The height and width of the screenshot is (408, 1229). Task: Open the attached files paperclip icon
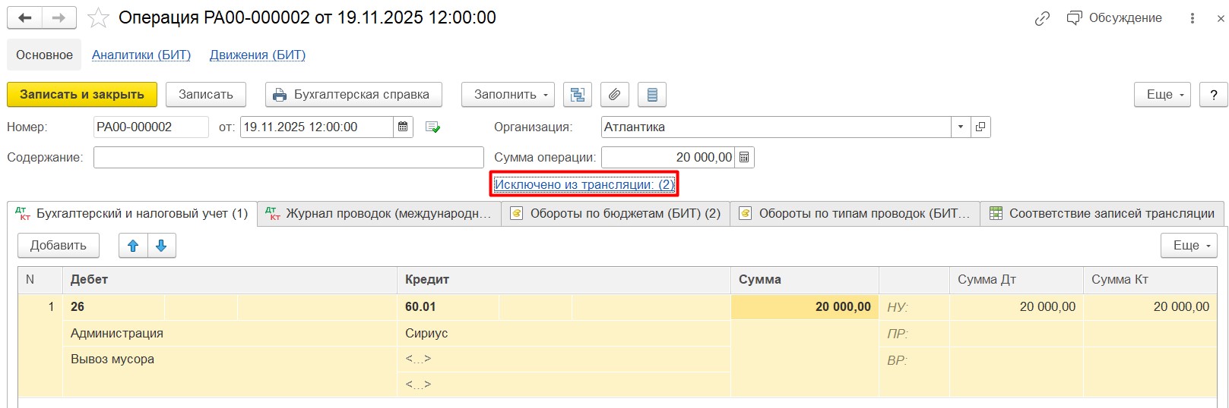click(x=614, y=95)
